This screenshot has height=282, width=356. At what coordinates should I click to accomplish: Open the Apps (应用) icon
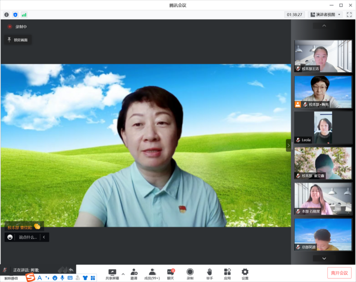click(x=227, y=274)
